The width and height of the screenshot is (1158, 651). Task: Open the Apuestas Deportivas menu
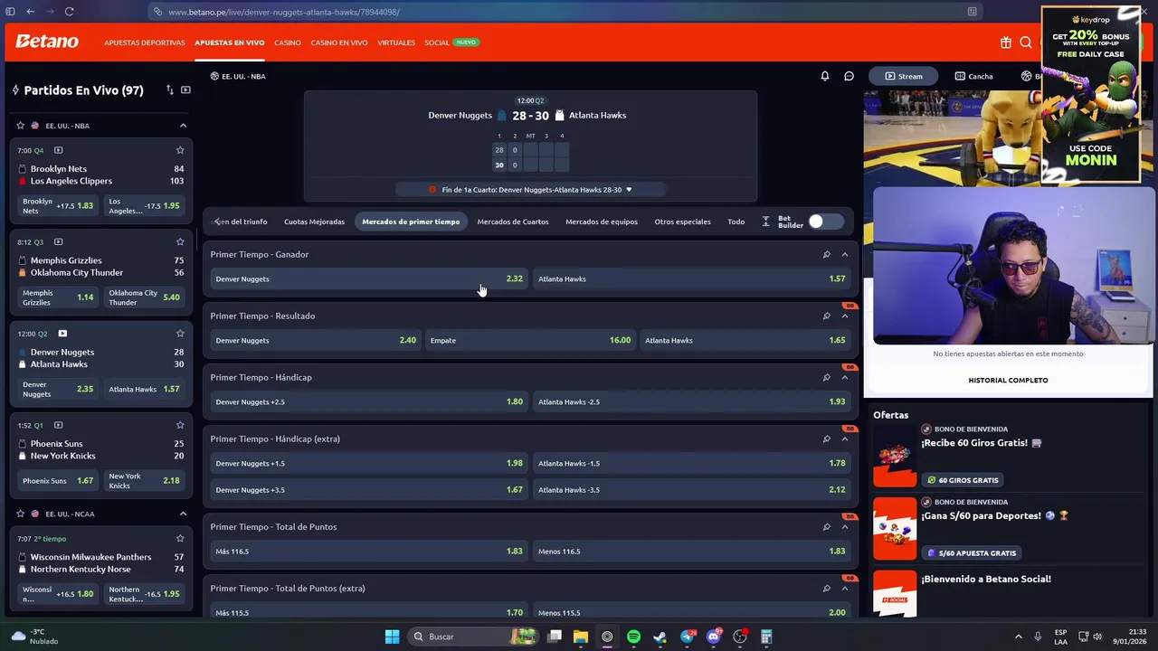(x=144, y=42)
